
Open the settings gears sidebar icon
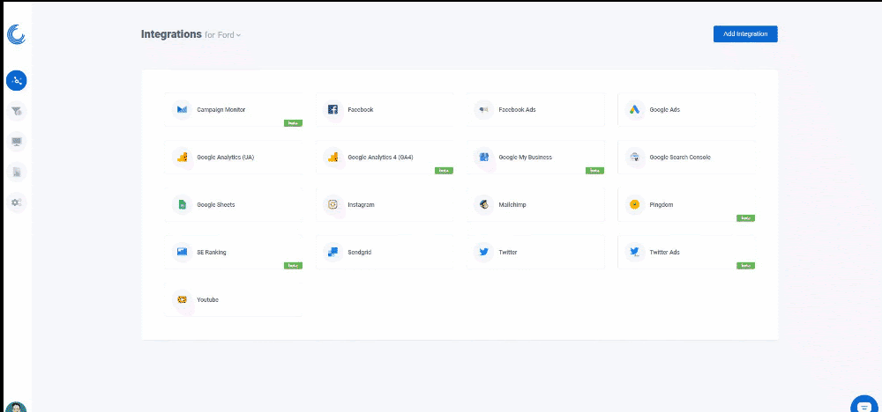point(16,202)
